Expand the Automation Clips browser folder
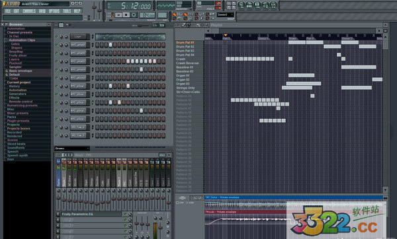Screen dimensions: 397x239 click(22, 40)
